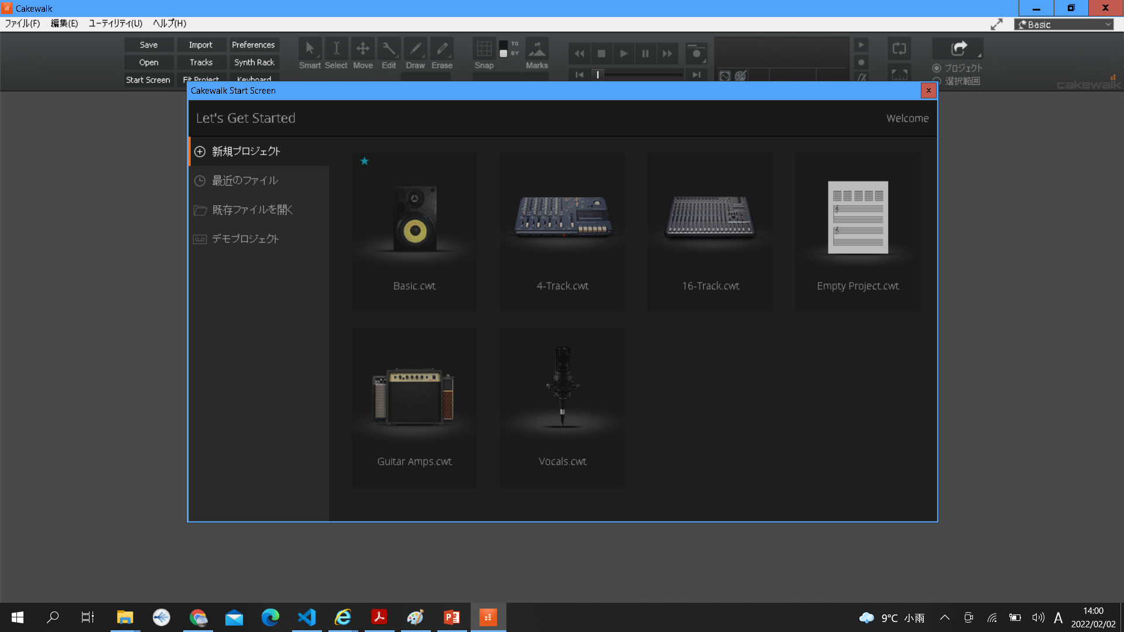1124x632 pixels.
Task: Click the small play icon right of display
Action: pyautogui.click(x=861, y=45)
